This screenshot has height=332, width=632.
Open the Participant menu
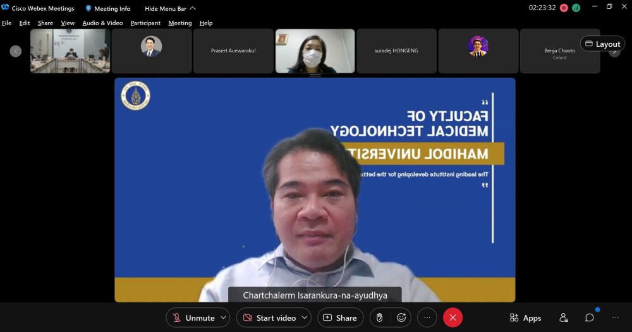click(x=145, y=23)
